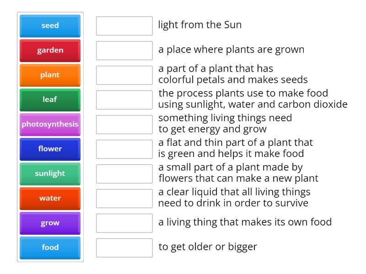Screen dimensions: 366x274
Task: Click answer box for 'light from the Sun'
Action: [124, 26]
